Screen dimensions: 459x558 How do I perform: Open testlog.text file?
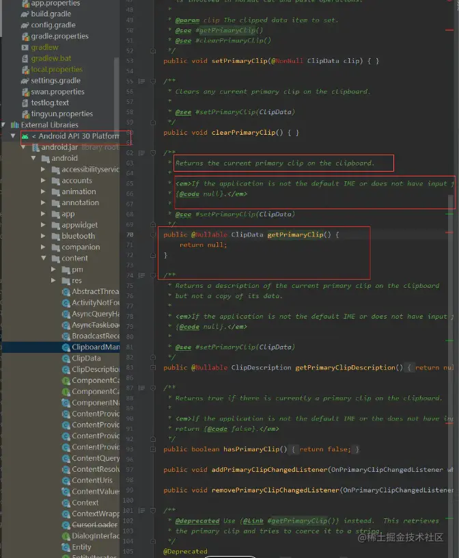(50, 103)
